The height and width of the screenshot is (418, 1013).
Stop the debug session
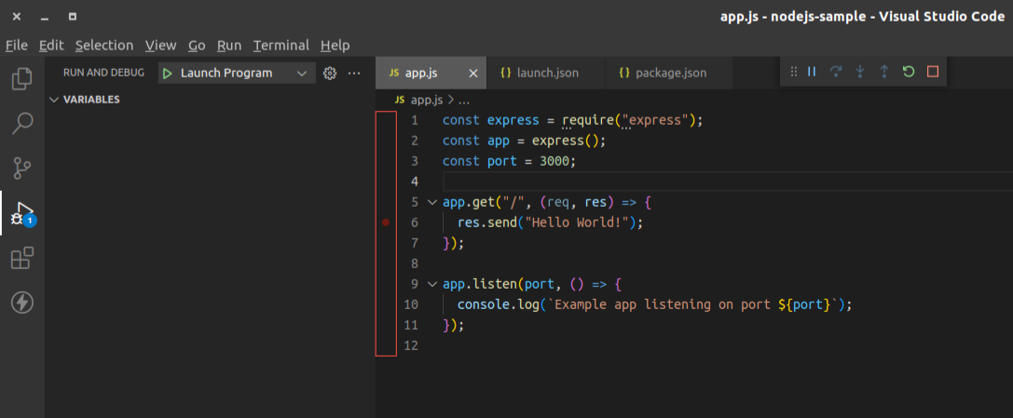click(x=932, y=72)
